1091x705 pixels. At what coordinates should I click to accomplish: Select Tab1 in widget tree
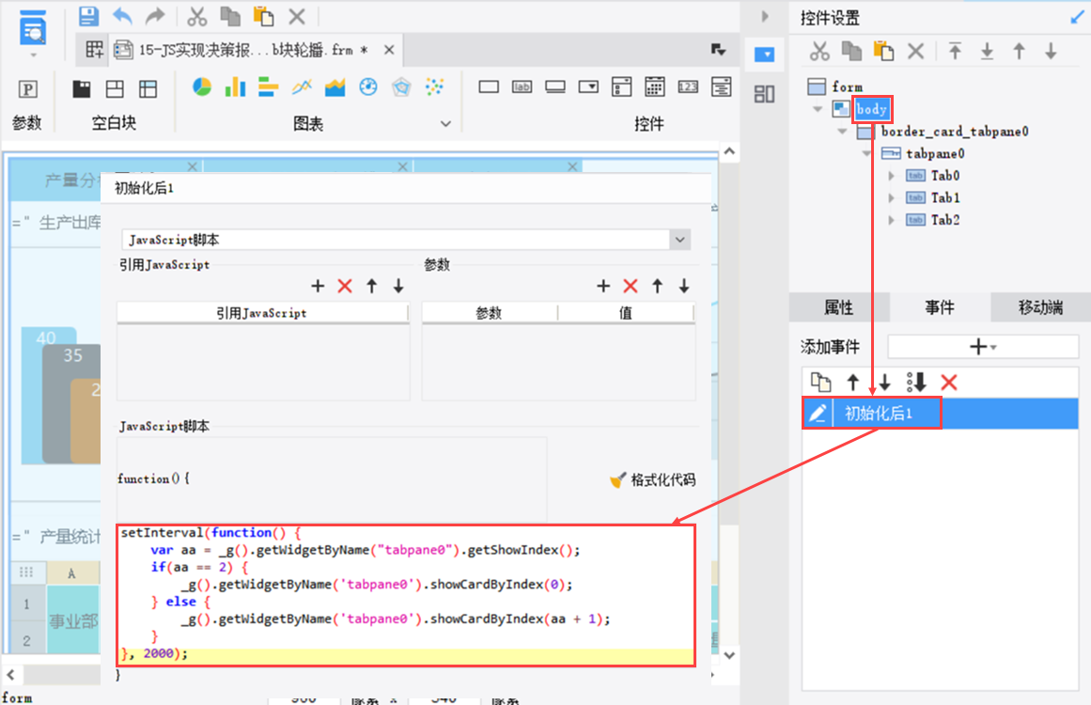click(x=945, y=198)
